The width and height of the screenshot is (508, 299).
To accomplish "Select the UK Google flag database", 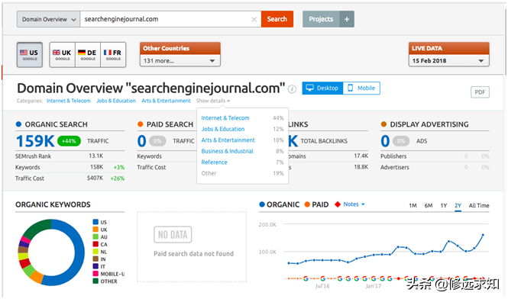I will (x=62, y=55).
